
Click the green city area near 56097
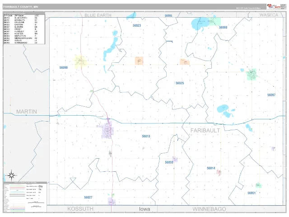click(252, 74)
